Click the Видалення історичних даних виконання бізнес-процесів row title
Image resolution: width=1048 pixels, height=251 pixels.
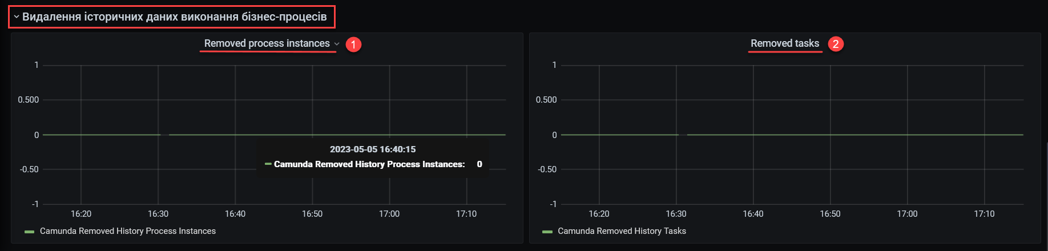click(174, 17)
